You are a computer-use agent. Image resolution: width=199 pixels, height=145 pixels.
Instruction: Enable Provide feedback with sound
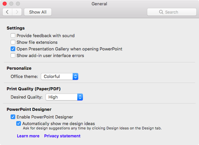[x=13, y=36]
